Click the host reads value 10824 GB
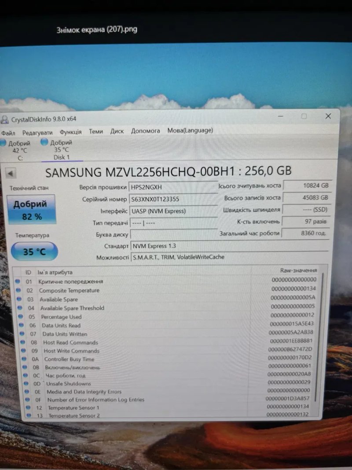 point(308,185)
